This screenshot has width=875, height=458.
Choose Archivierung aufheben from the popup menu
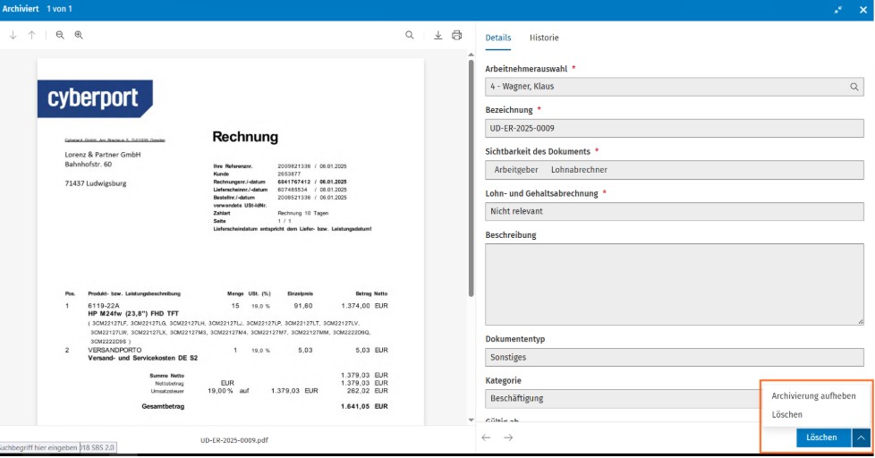pos(813,396)
